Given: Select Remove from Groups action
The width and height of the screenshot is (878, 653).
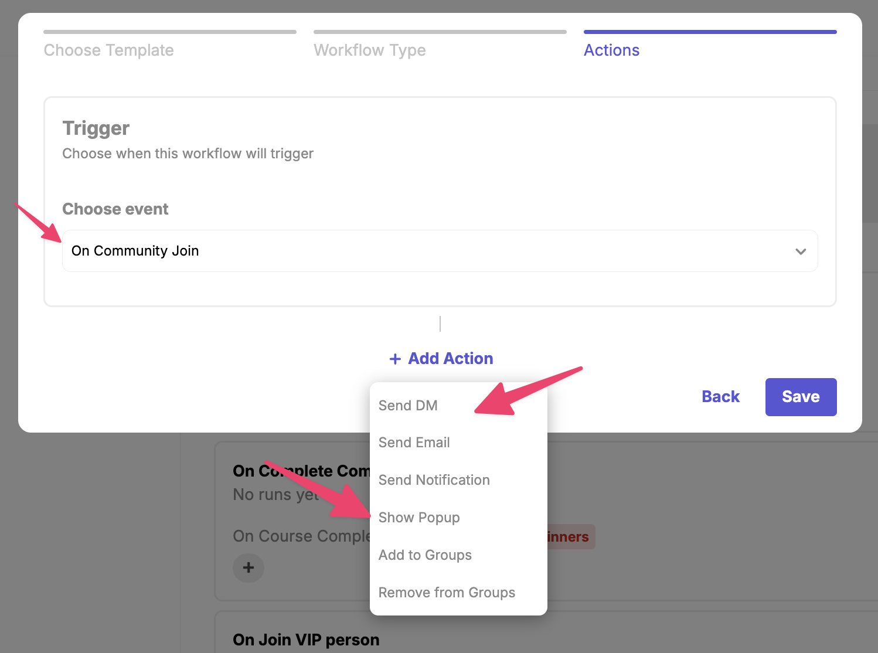Looking at the screenshot, I should pyautogui.click(x=447, y=593).
